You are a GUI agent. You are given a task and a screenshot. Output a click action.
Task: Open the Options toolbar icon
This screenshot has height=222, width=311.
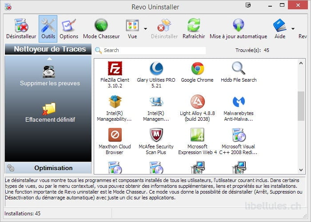pos(69,29)
